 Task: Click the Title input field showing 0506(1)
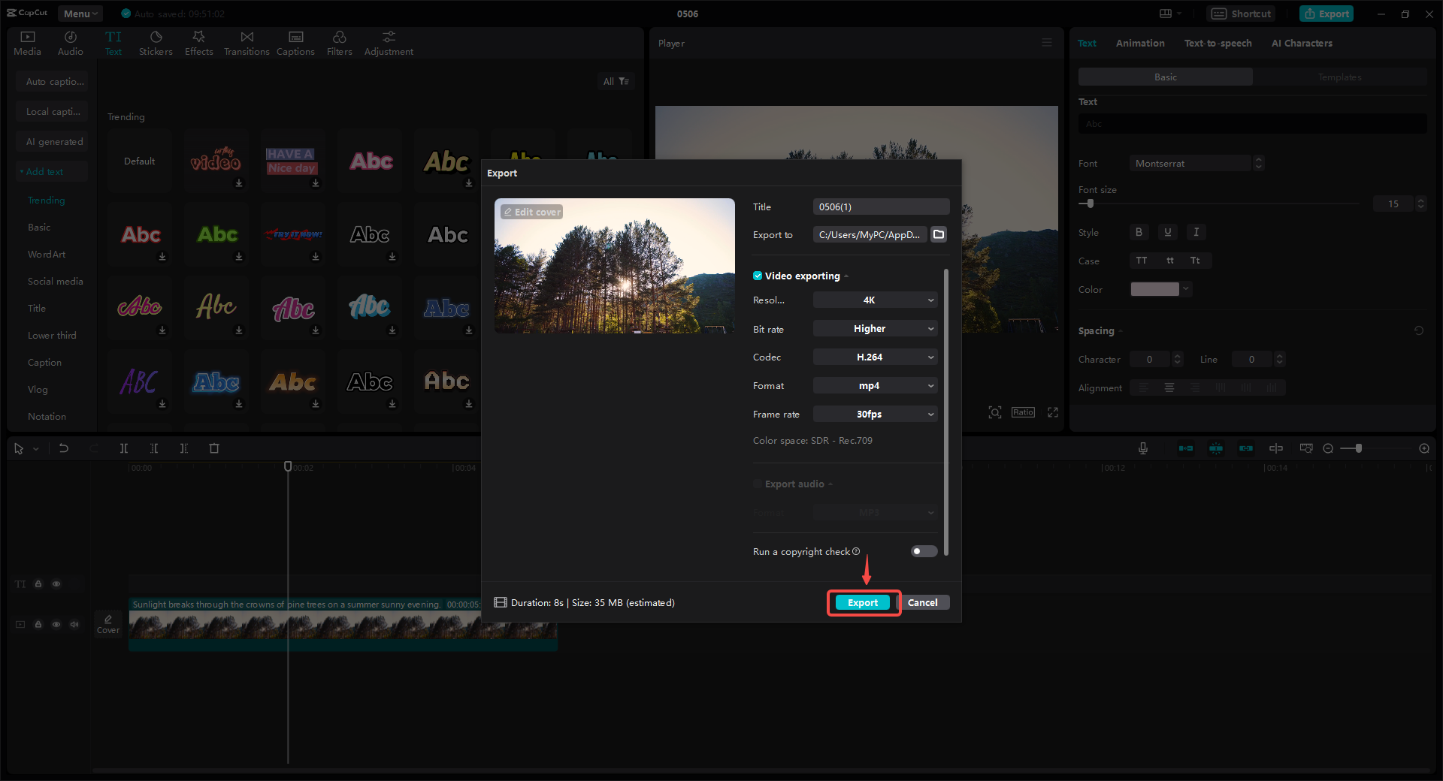point(880,206)
